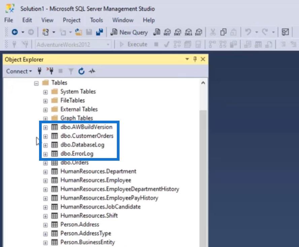Select the Person.Address table

coord(79,224)
